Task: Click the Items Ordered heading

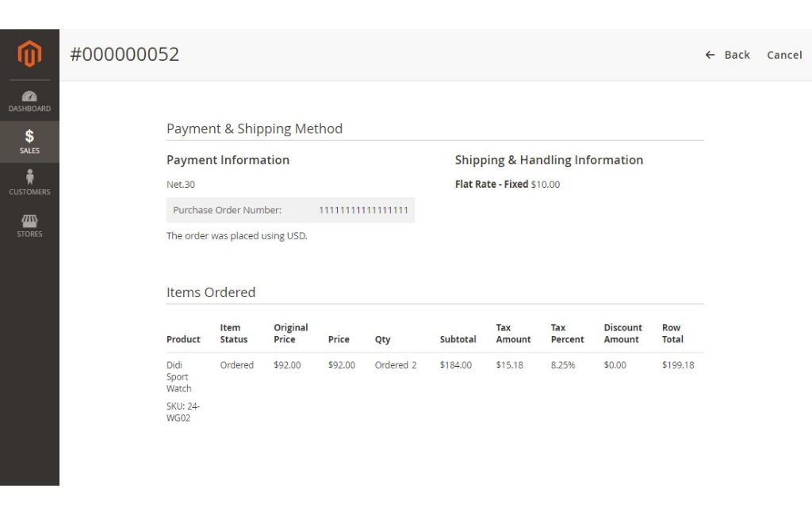Action: (211, 292)
